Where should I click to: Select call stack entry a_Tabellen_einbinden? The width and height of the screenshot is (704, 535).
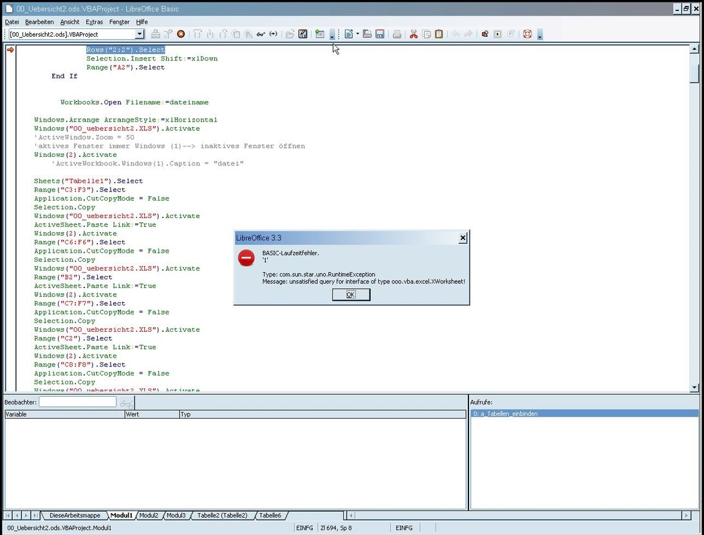tap(584, 414)
